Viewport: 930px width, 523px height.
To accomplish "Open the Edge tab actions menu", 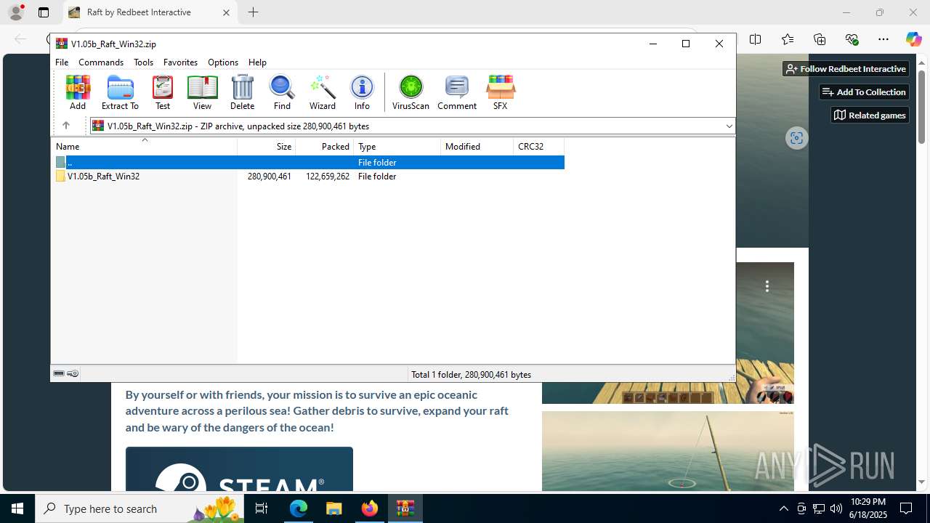I will pos(44,12).
